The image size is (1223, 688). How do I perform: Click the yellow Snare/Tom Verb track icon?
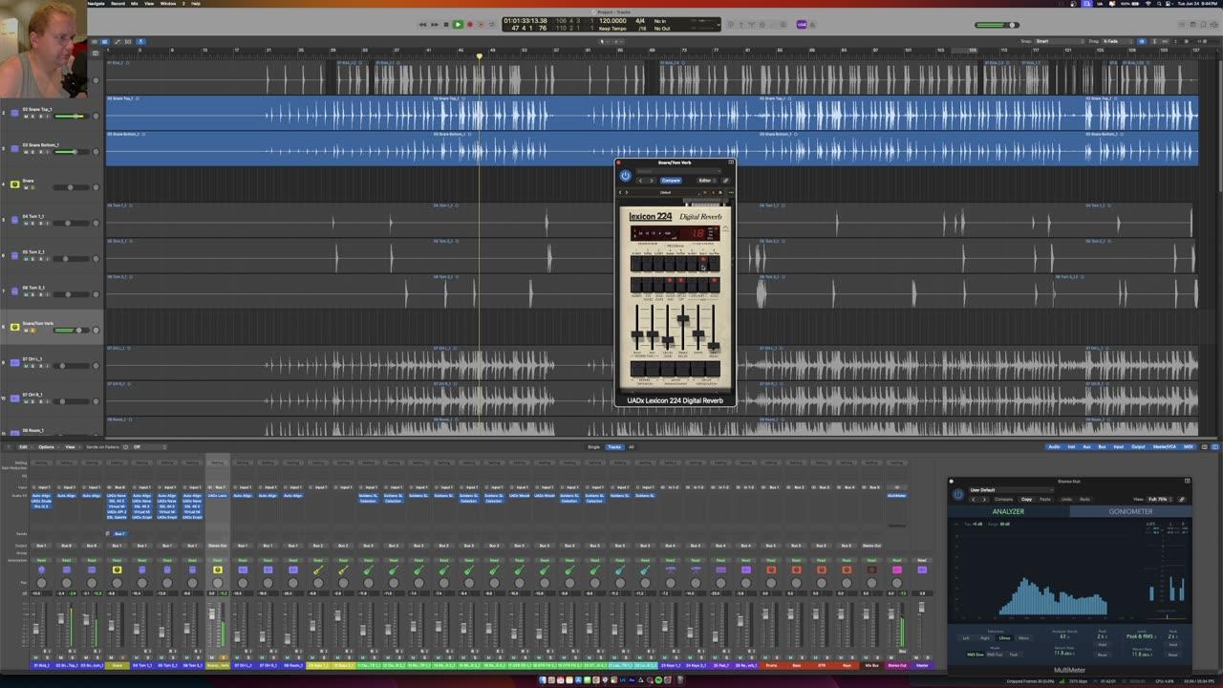pyautogui.click(x=14, y=326)
